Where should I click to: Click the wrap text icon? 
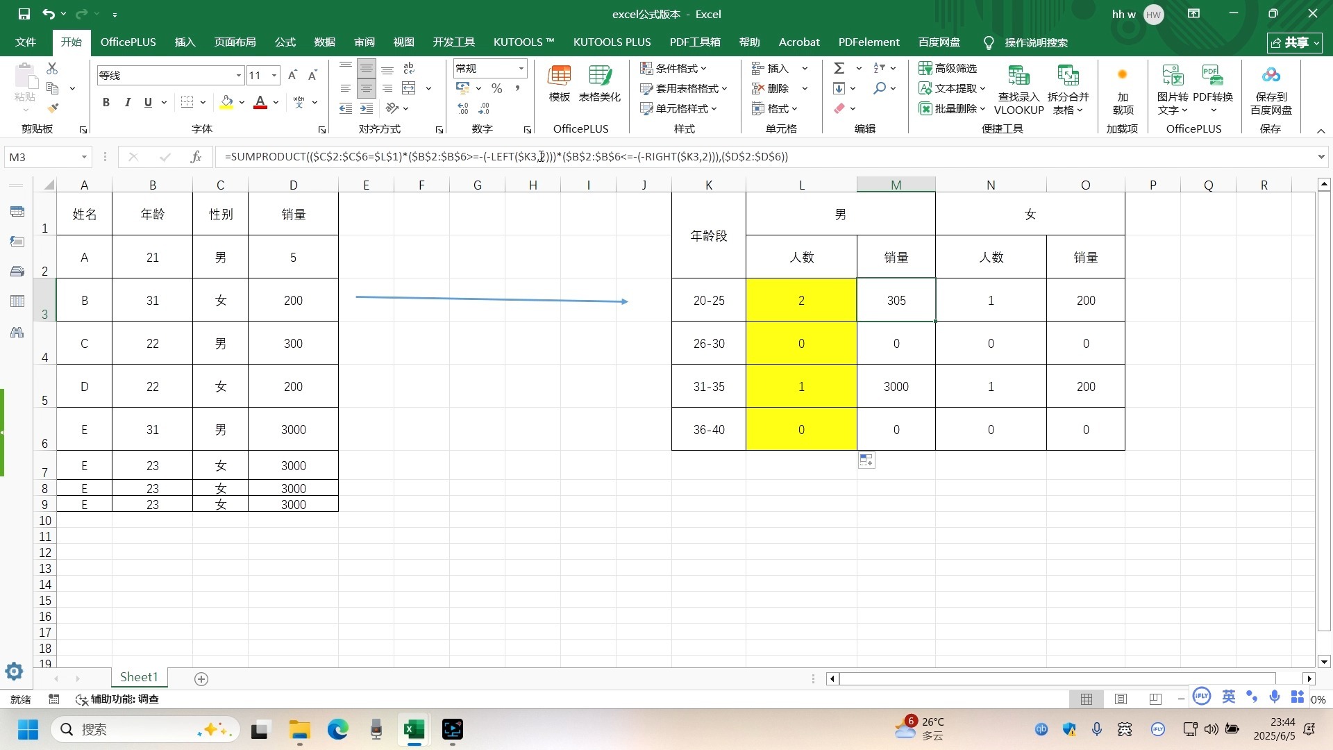tap(409, 68)
